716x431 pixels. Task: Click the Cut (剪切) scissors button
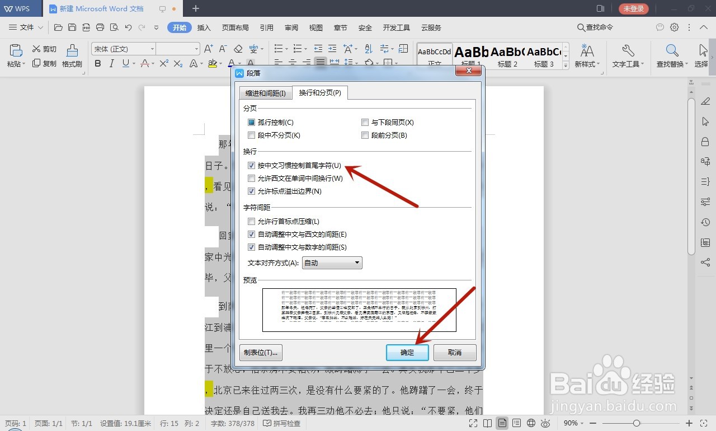tap(44, 49)
